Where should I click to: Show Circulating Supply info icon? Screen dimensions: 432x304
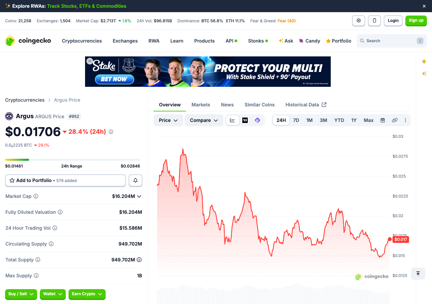(51, 244)
